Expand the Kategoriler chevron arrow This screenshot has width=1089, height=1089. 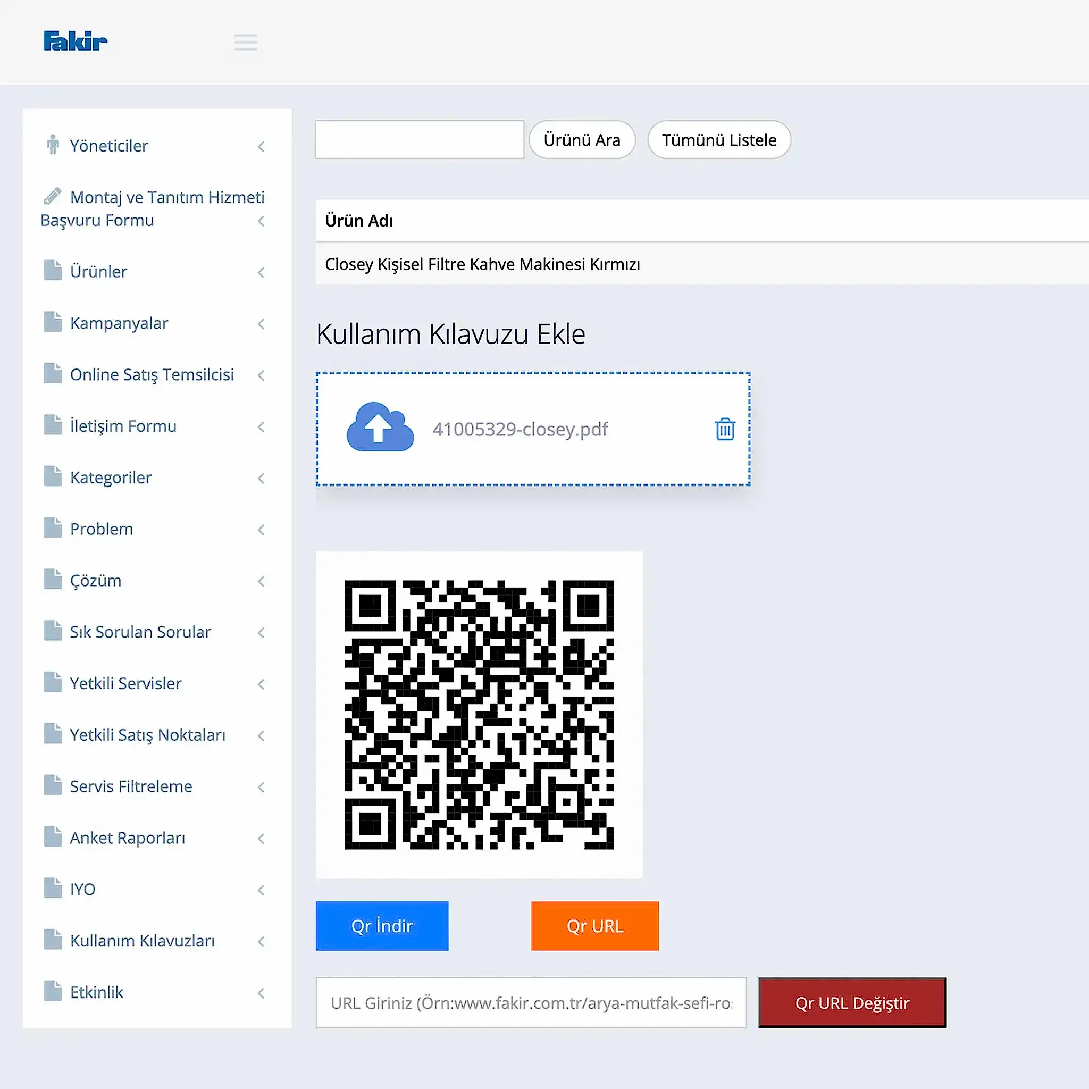(261, 478)
